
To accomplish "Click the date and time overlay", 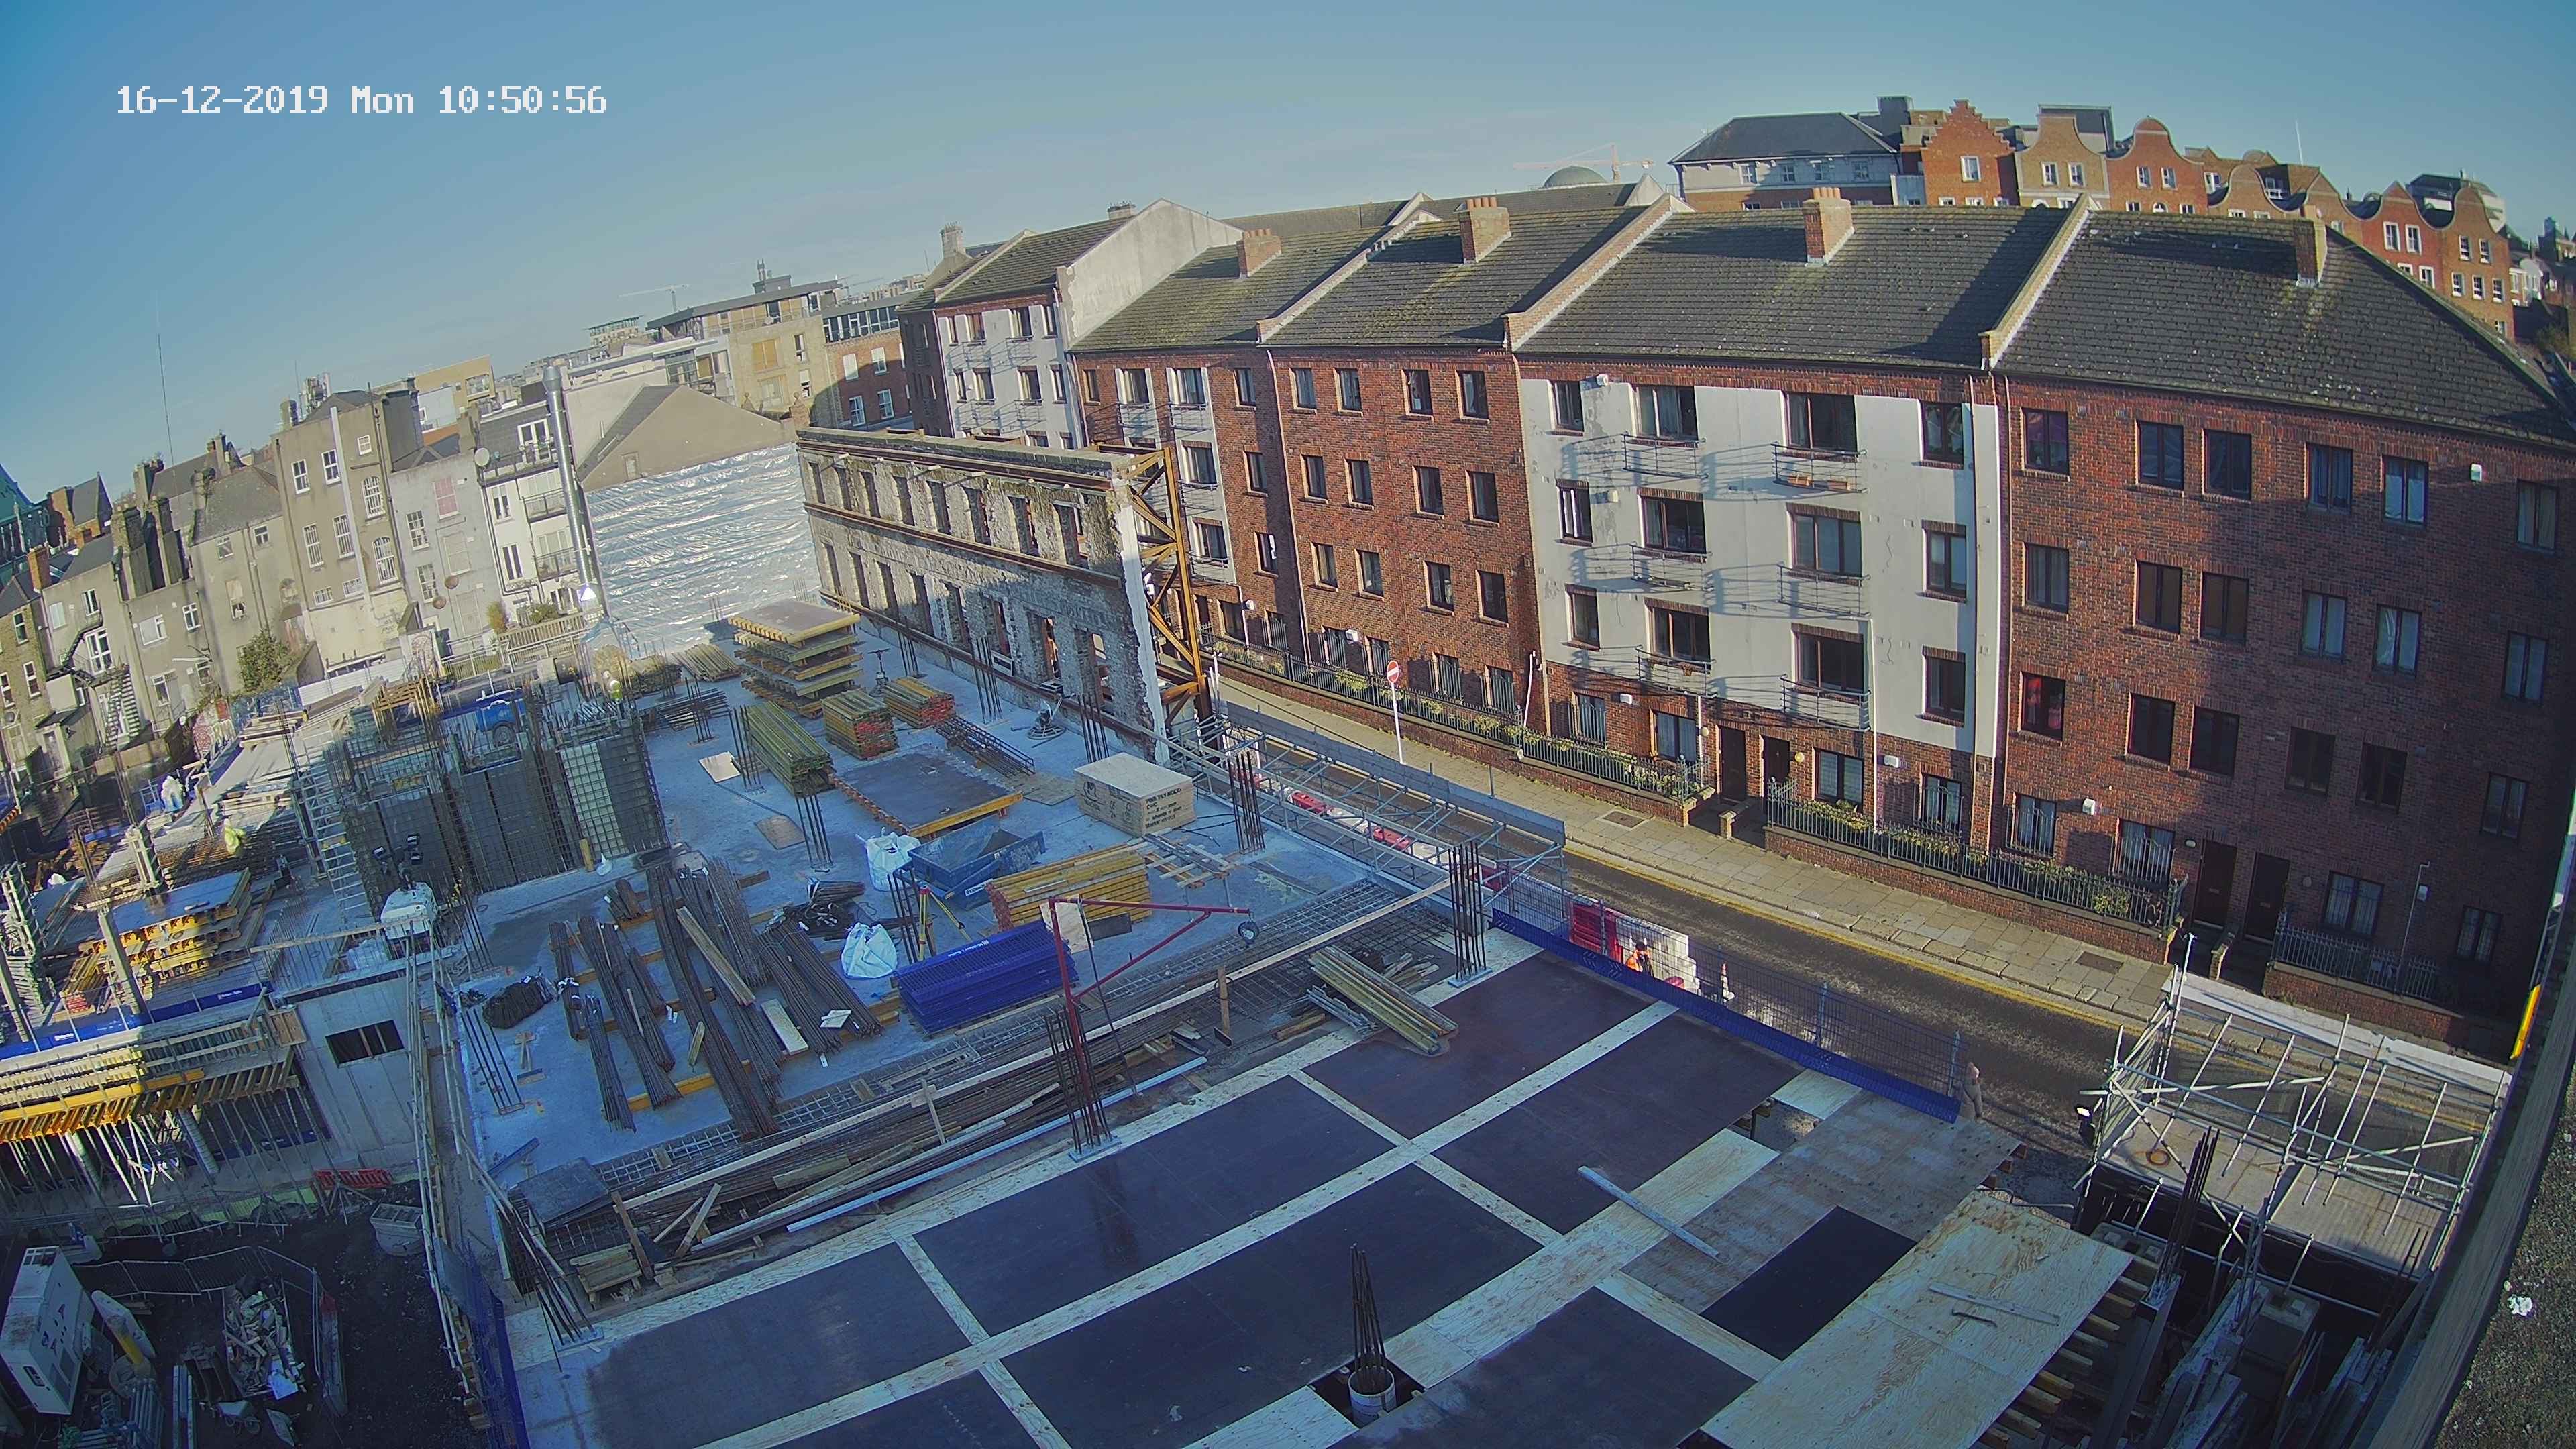I will coord(361,100).
